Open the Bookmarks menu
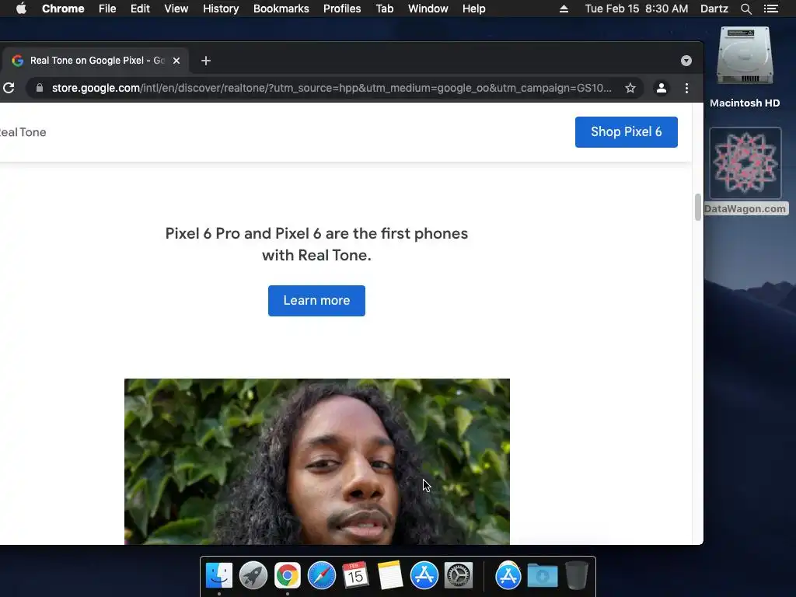 [281, 9]
